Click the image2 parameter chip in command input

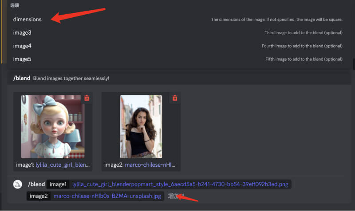(39, 196)
